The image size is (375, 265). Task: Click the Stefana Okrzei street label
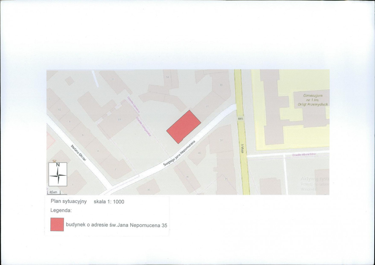(79, 152)
